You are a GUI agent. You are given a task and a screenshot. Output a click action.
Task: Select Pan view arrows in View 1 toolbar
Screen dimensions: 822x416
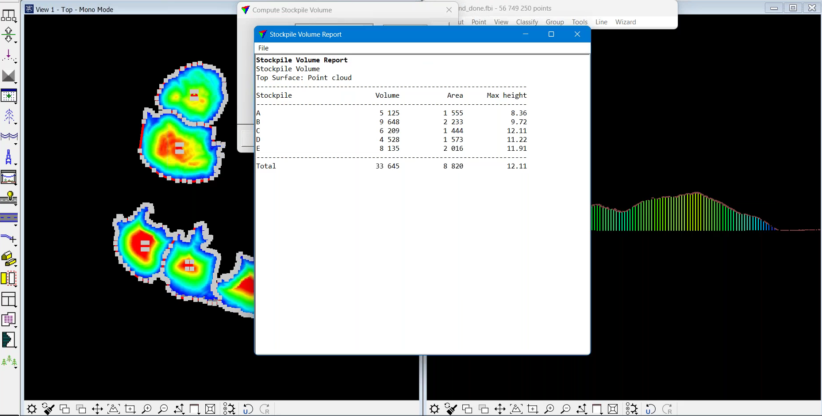pyautogui.click(x=97, y=409)
